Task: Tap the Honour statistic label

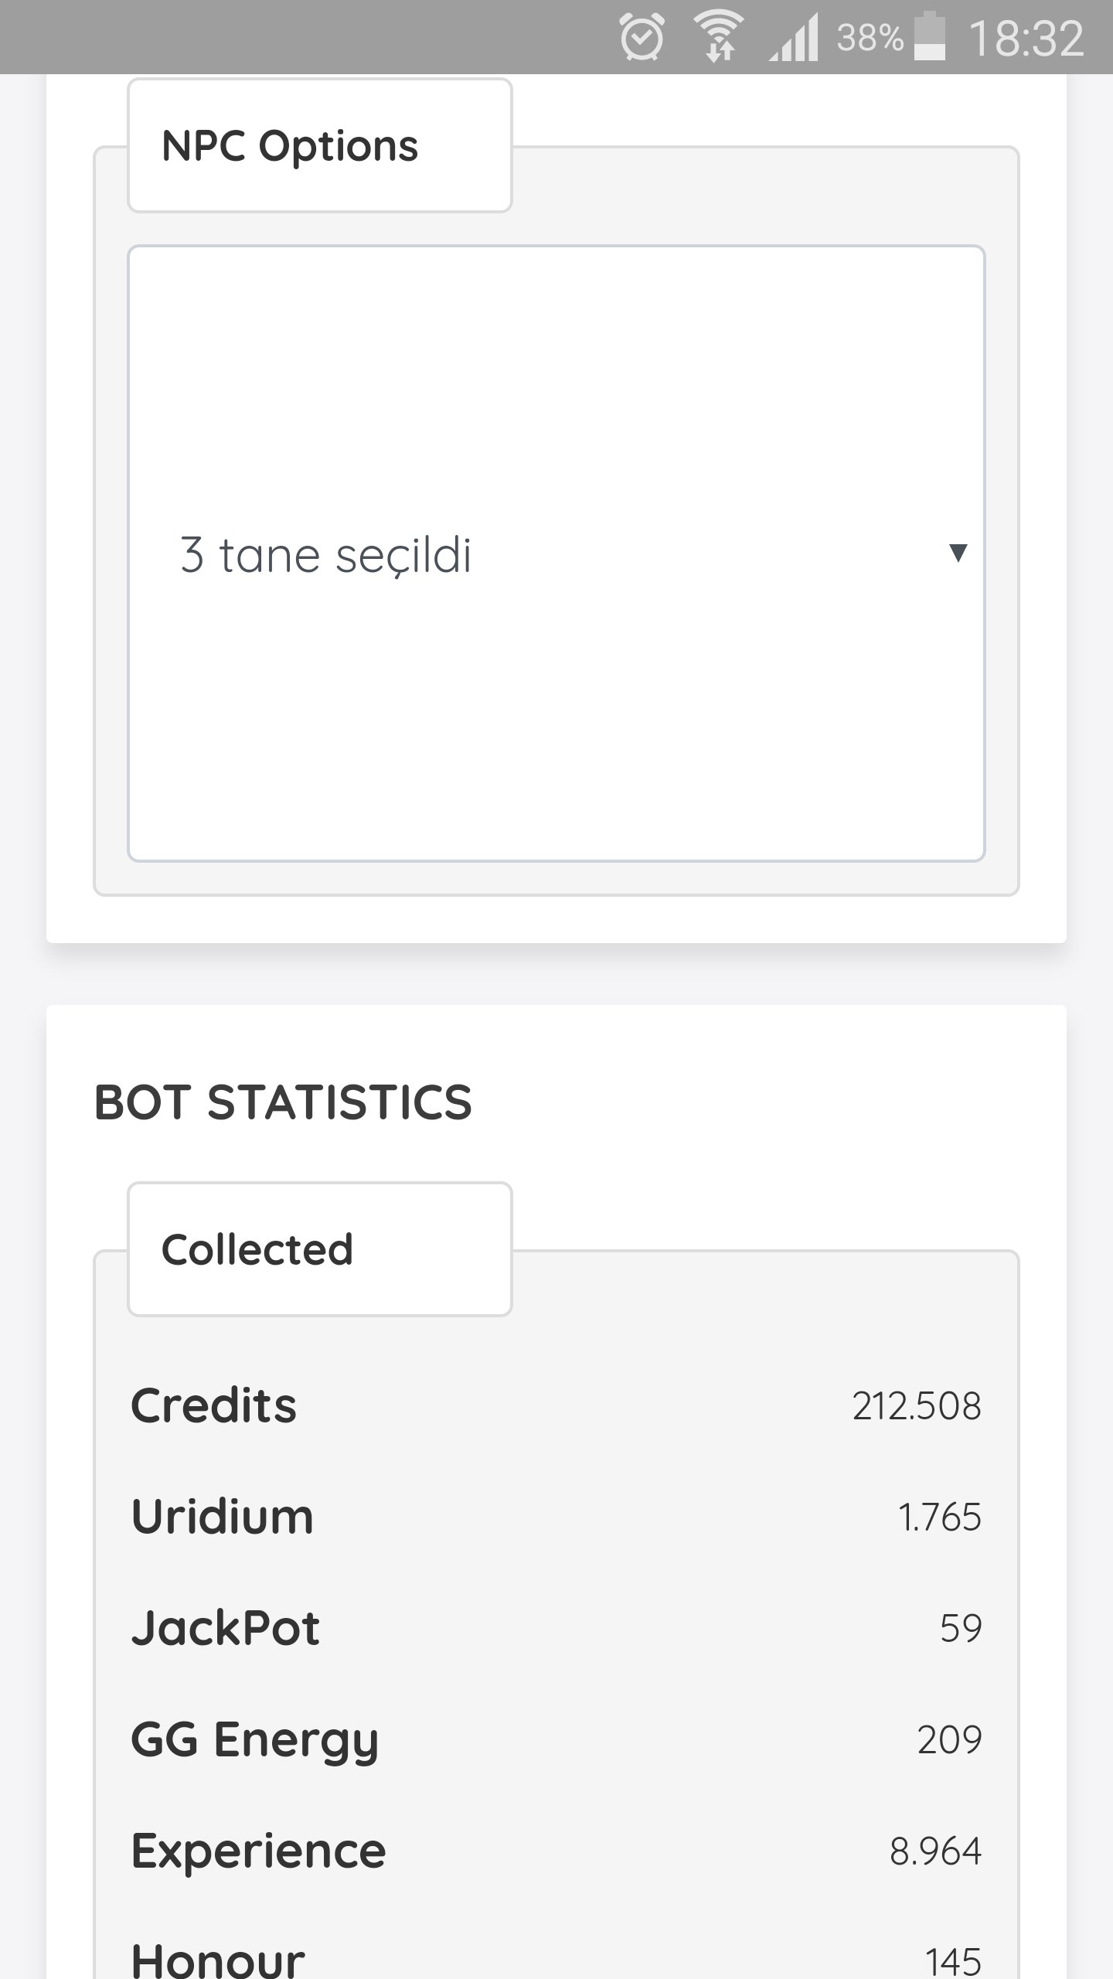Action: [x=218, y=1957]
